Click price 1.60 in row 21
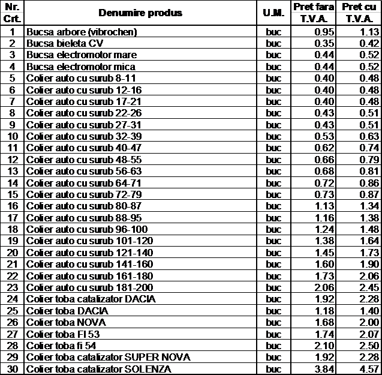382x375 pixels. pos(325,265)
